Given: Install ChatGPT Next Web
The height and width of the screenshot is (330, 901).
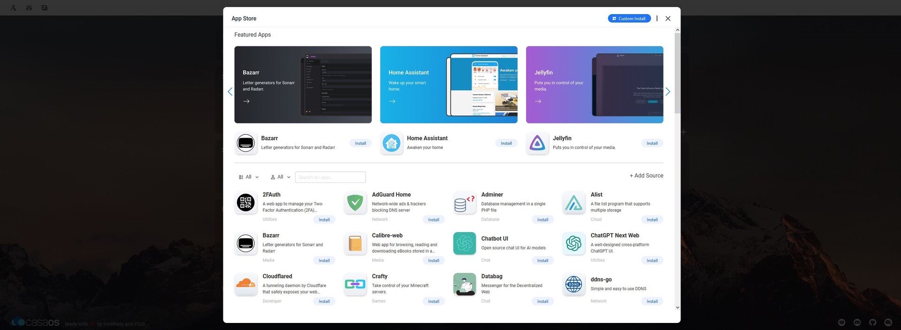Looking at the screenshot, I should coord(652,261).
